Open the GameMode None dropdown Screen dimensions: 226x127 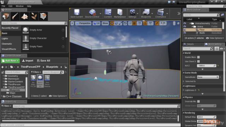(208, 77)
